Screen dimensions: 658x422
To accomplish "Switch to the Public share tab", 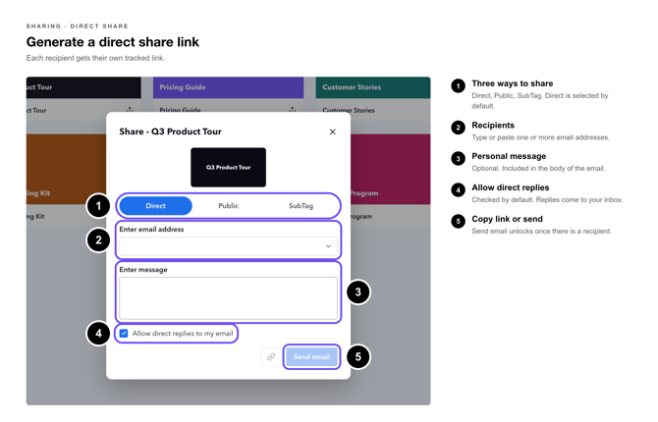I will point(228,206).
